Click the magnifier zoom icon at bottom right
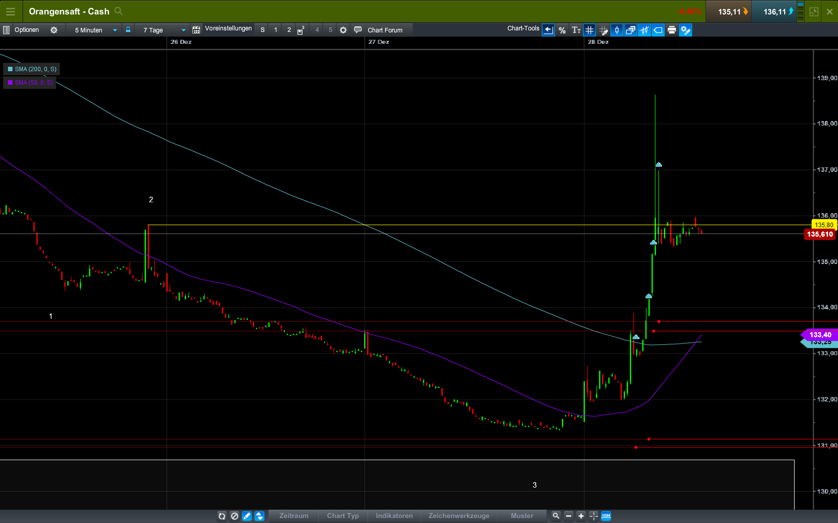Image resolution: width=838 pixels, height=523 pixels. pos(556,516)
